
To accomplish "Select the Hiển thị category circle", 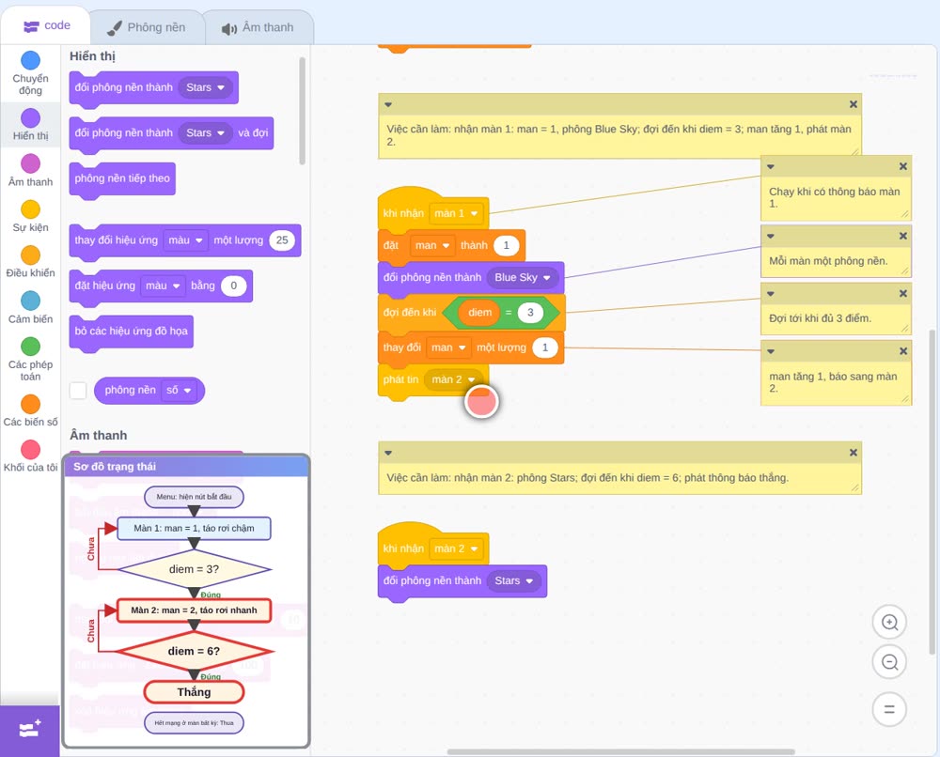I will [x=31, y=118].
